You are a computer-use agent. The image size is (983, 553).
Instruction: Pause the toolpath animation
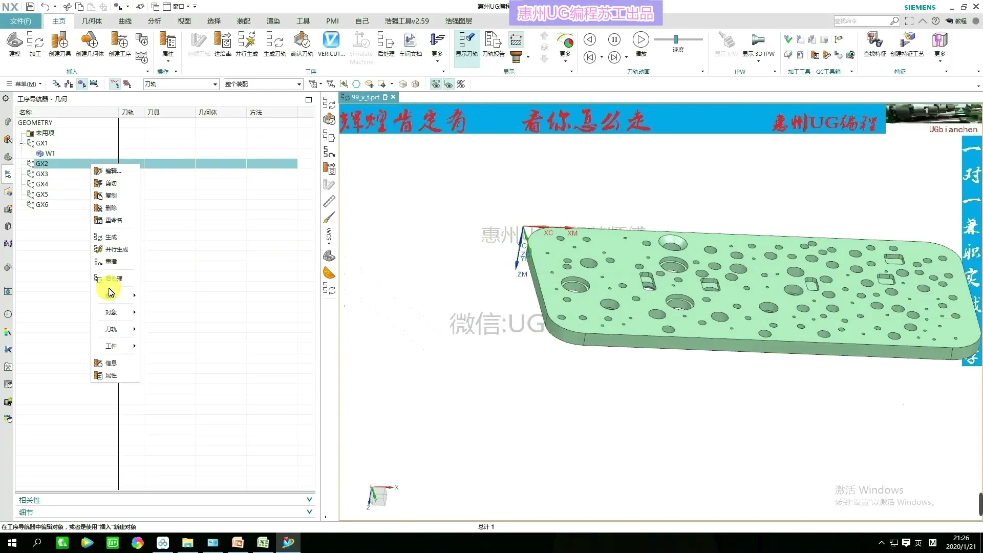(614, 39)
